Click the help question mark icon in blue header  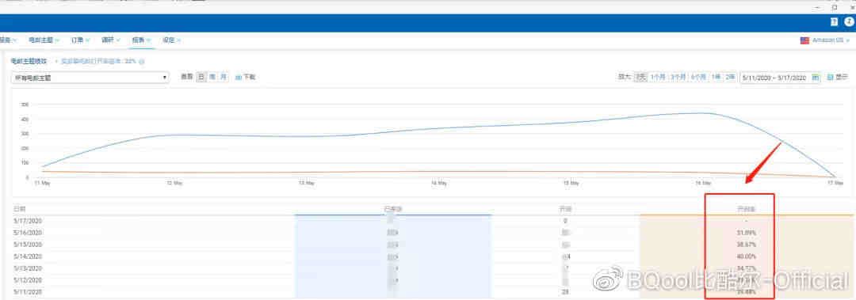pyautogui.click(x=834, y=22)
